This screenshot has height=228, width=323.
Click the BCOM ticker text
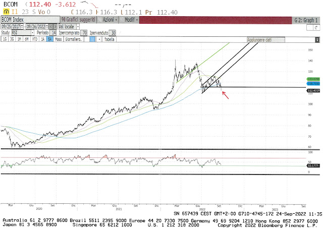11,4
